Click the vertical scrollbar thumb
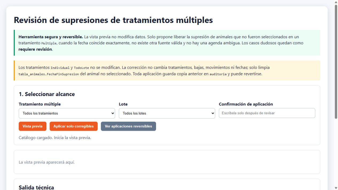This screenshot has height=190, width=338. coord(336,61)
